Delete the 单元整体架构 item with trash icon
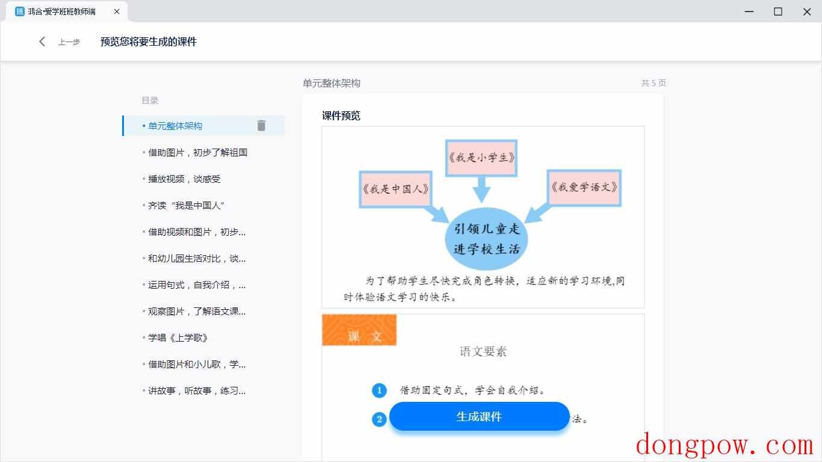The image size is (822, 462). point(261,125)
